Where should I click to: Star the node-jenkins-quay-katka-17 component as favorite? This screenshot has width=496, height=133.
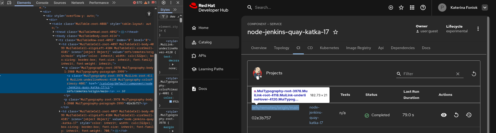336,32
